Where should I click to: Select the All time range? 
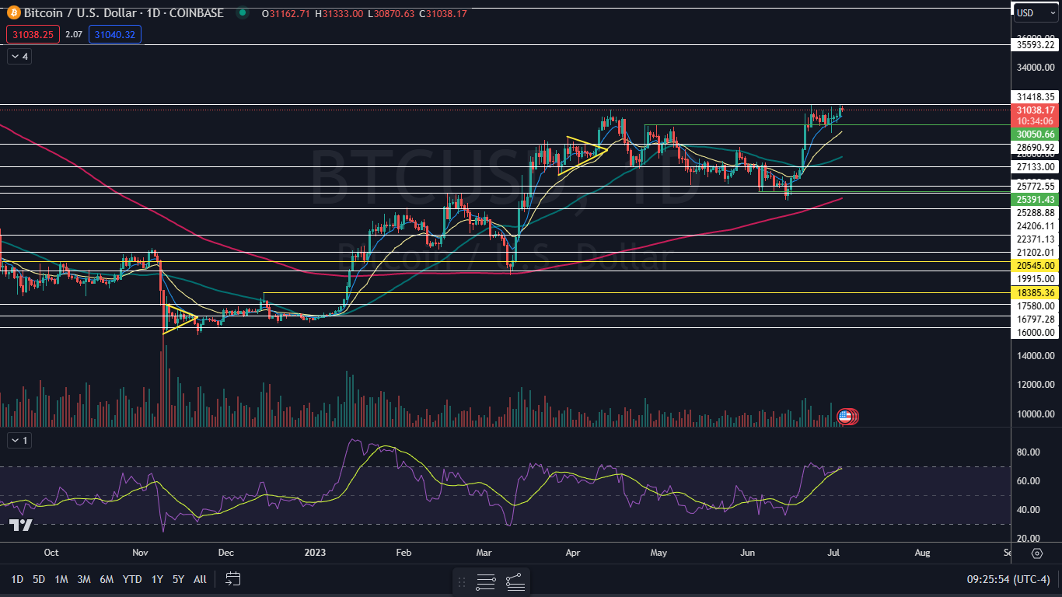[x=200, y=579]
